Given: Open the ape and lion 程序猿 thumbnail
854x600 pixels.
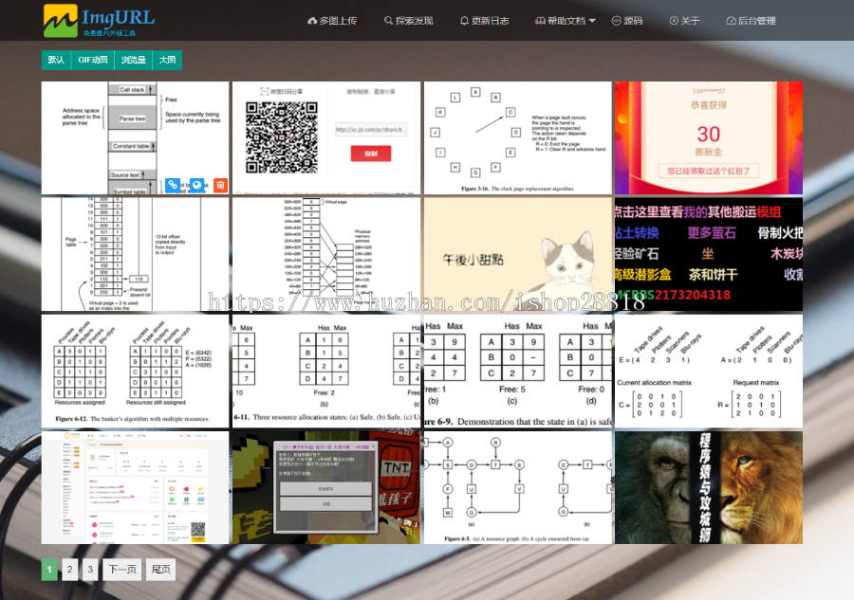Looking at the screenshot, I should [709, 487].
